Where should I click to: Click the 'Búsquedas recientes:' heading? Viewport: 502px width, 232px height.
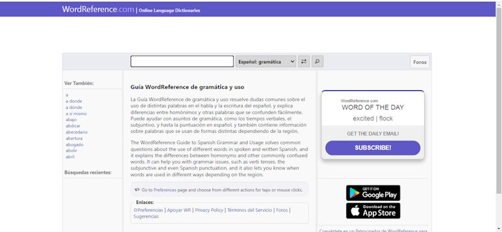[88, 172]
